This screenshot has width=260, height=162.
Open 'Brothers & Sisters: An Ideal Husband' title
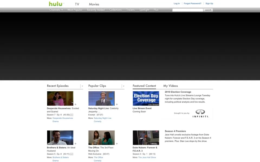(61, 149)
